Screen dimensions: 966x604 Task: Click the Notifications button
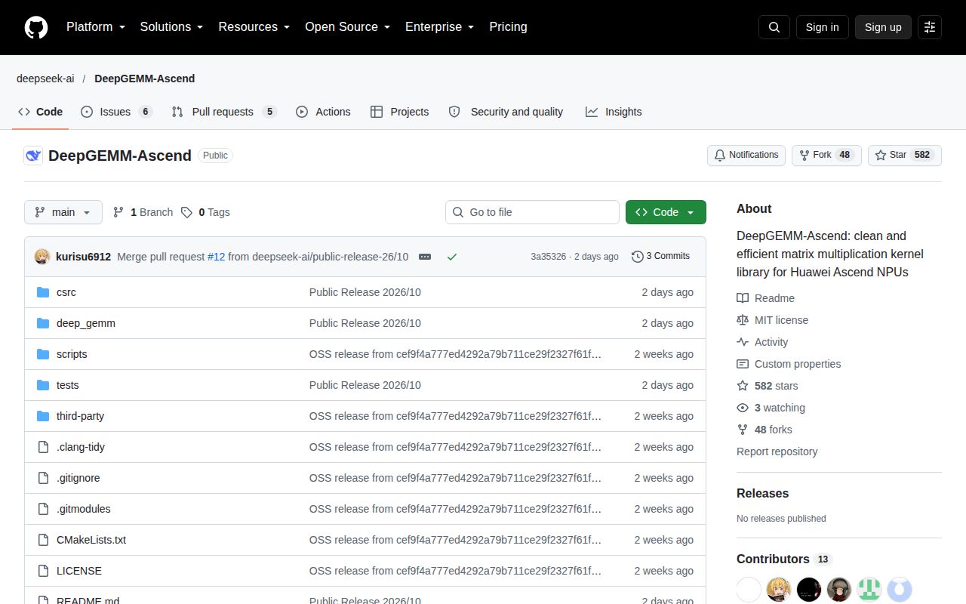click(x=746, y=155)
